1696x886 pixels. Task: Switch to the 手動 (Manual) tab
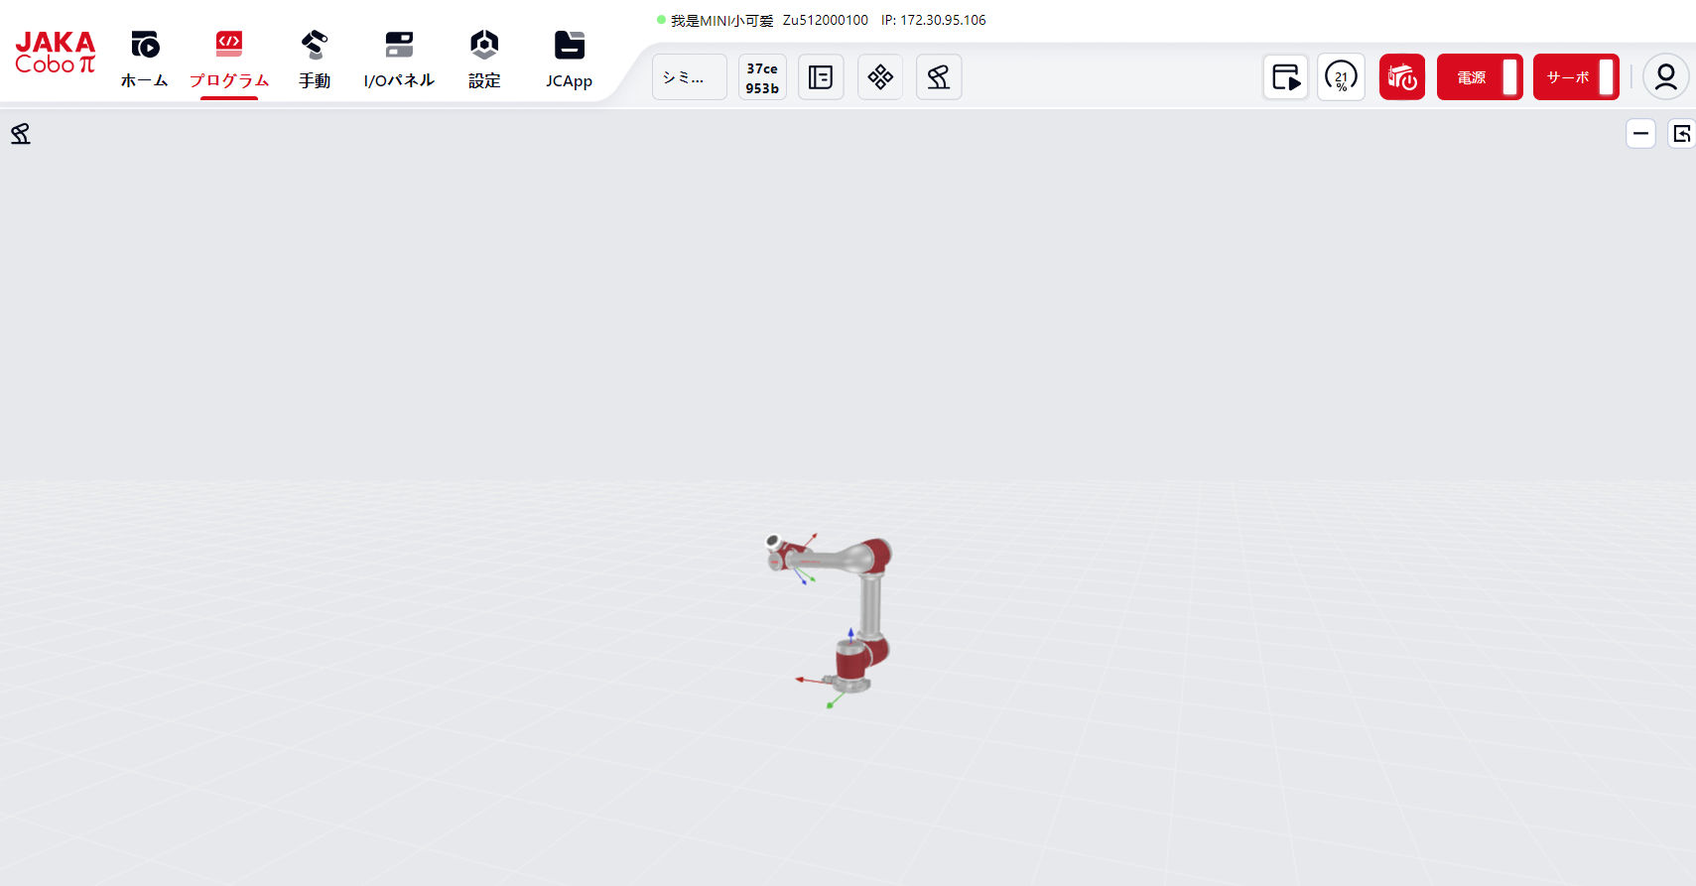(x=315, y=60)
